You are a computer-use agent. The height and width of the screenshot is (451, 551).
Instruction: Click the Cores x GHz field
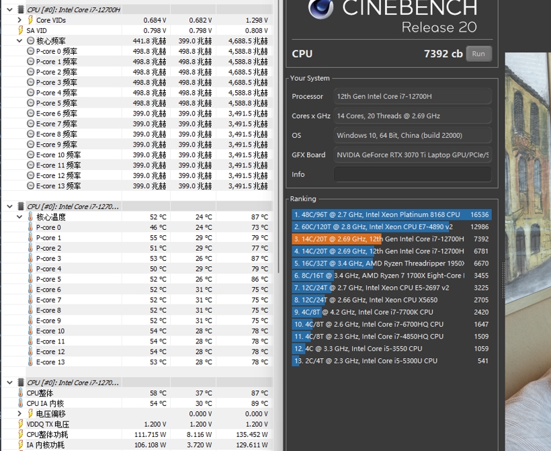pos(413,116)
